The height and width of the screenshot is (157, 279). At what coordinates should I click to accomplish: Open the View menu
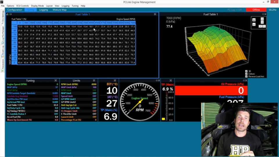[x=57, y=6]
